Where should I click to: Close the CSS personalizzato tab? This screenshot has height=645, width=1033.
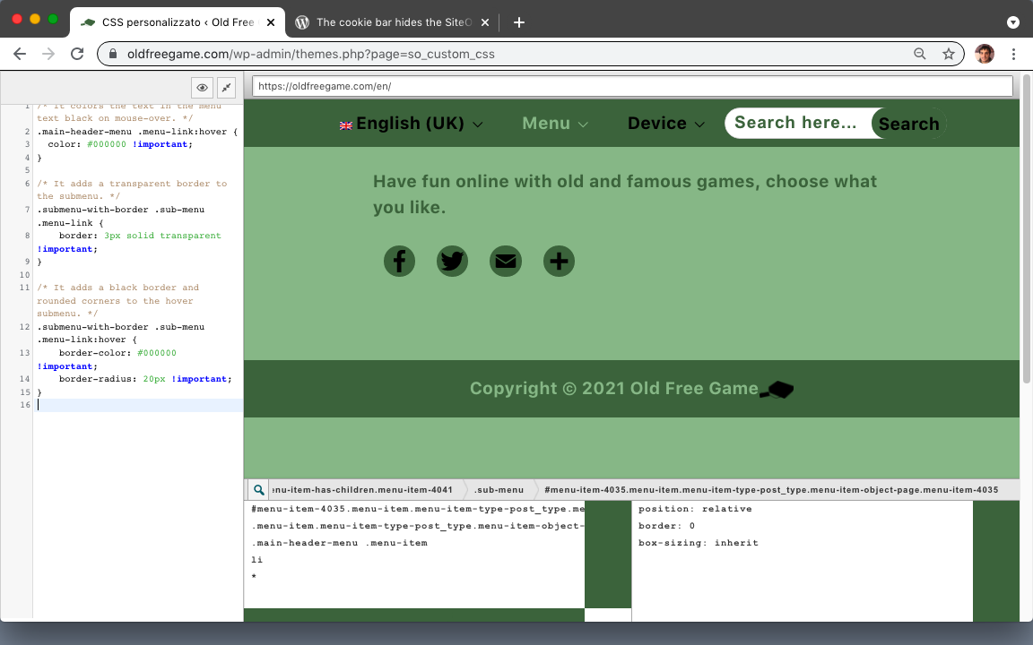[270, 22]
